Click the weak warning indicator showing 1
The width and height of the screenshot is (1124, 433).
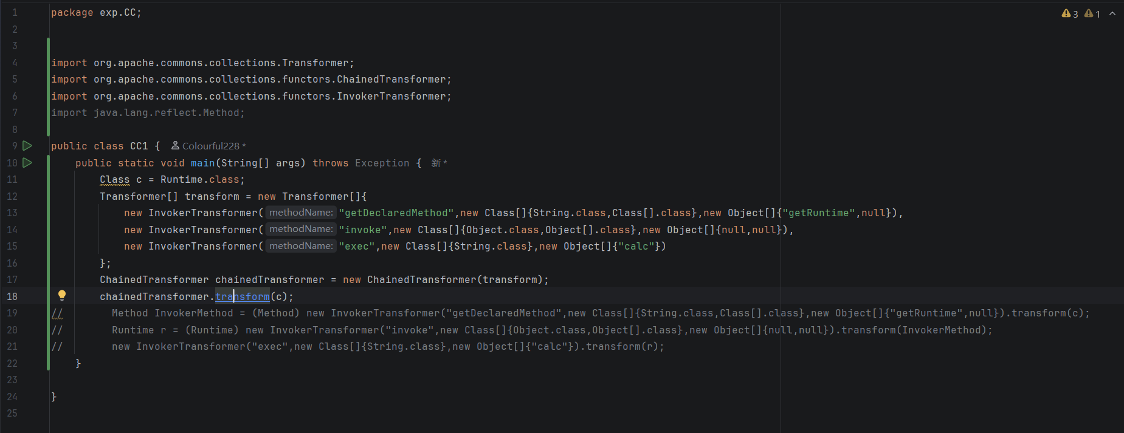pos(1092,13)
